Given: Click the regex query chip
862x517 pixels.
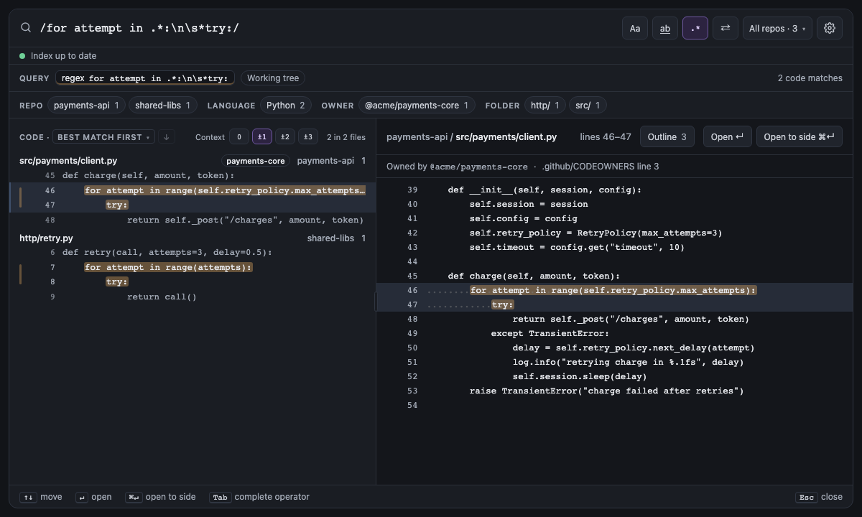Looking at the screenshot, I should coord(145,78).
